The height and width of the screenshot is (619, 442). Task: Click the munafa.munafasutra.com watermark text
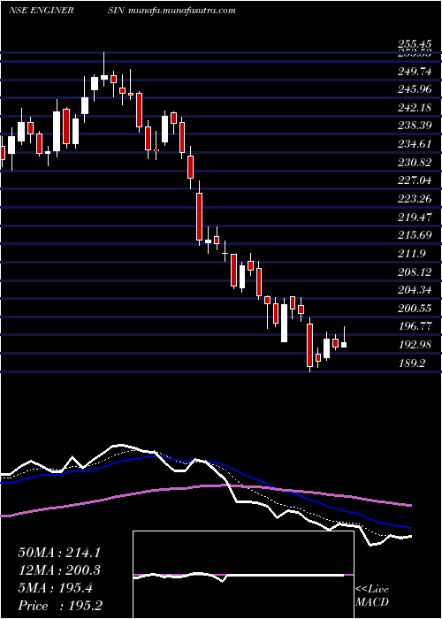click(182, 11)
